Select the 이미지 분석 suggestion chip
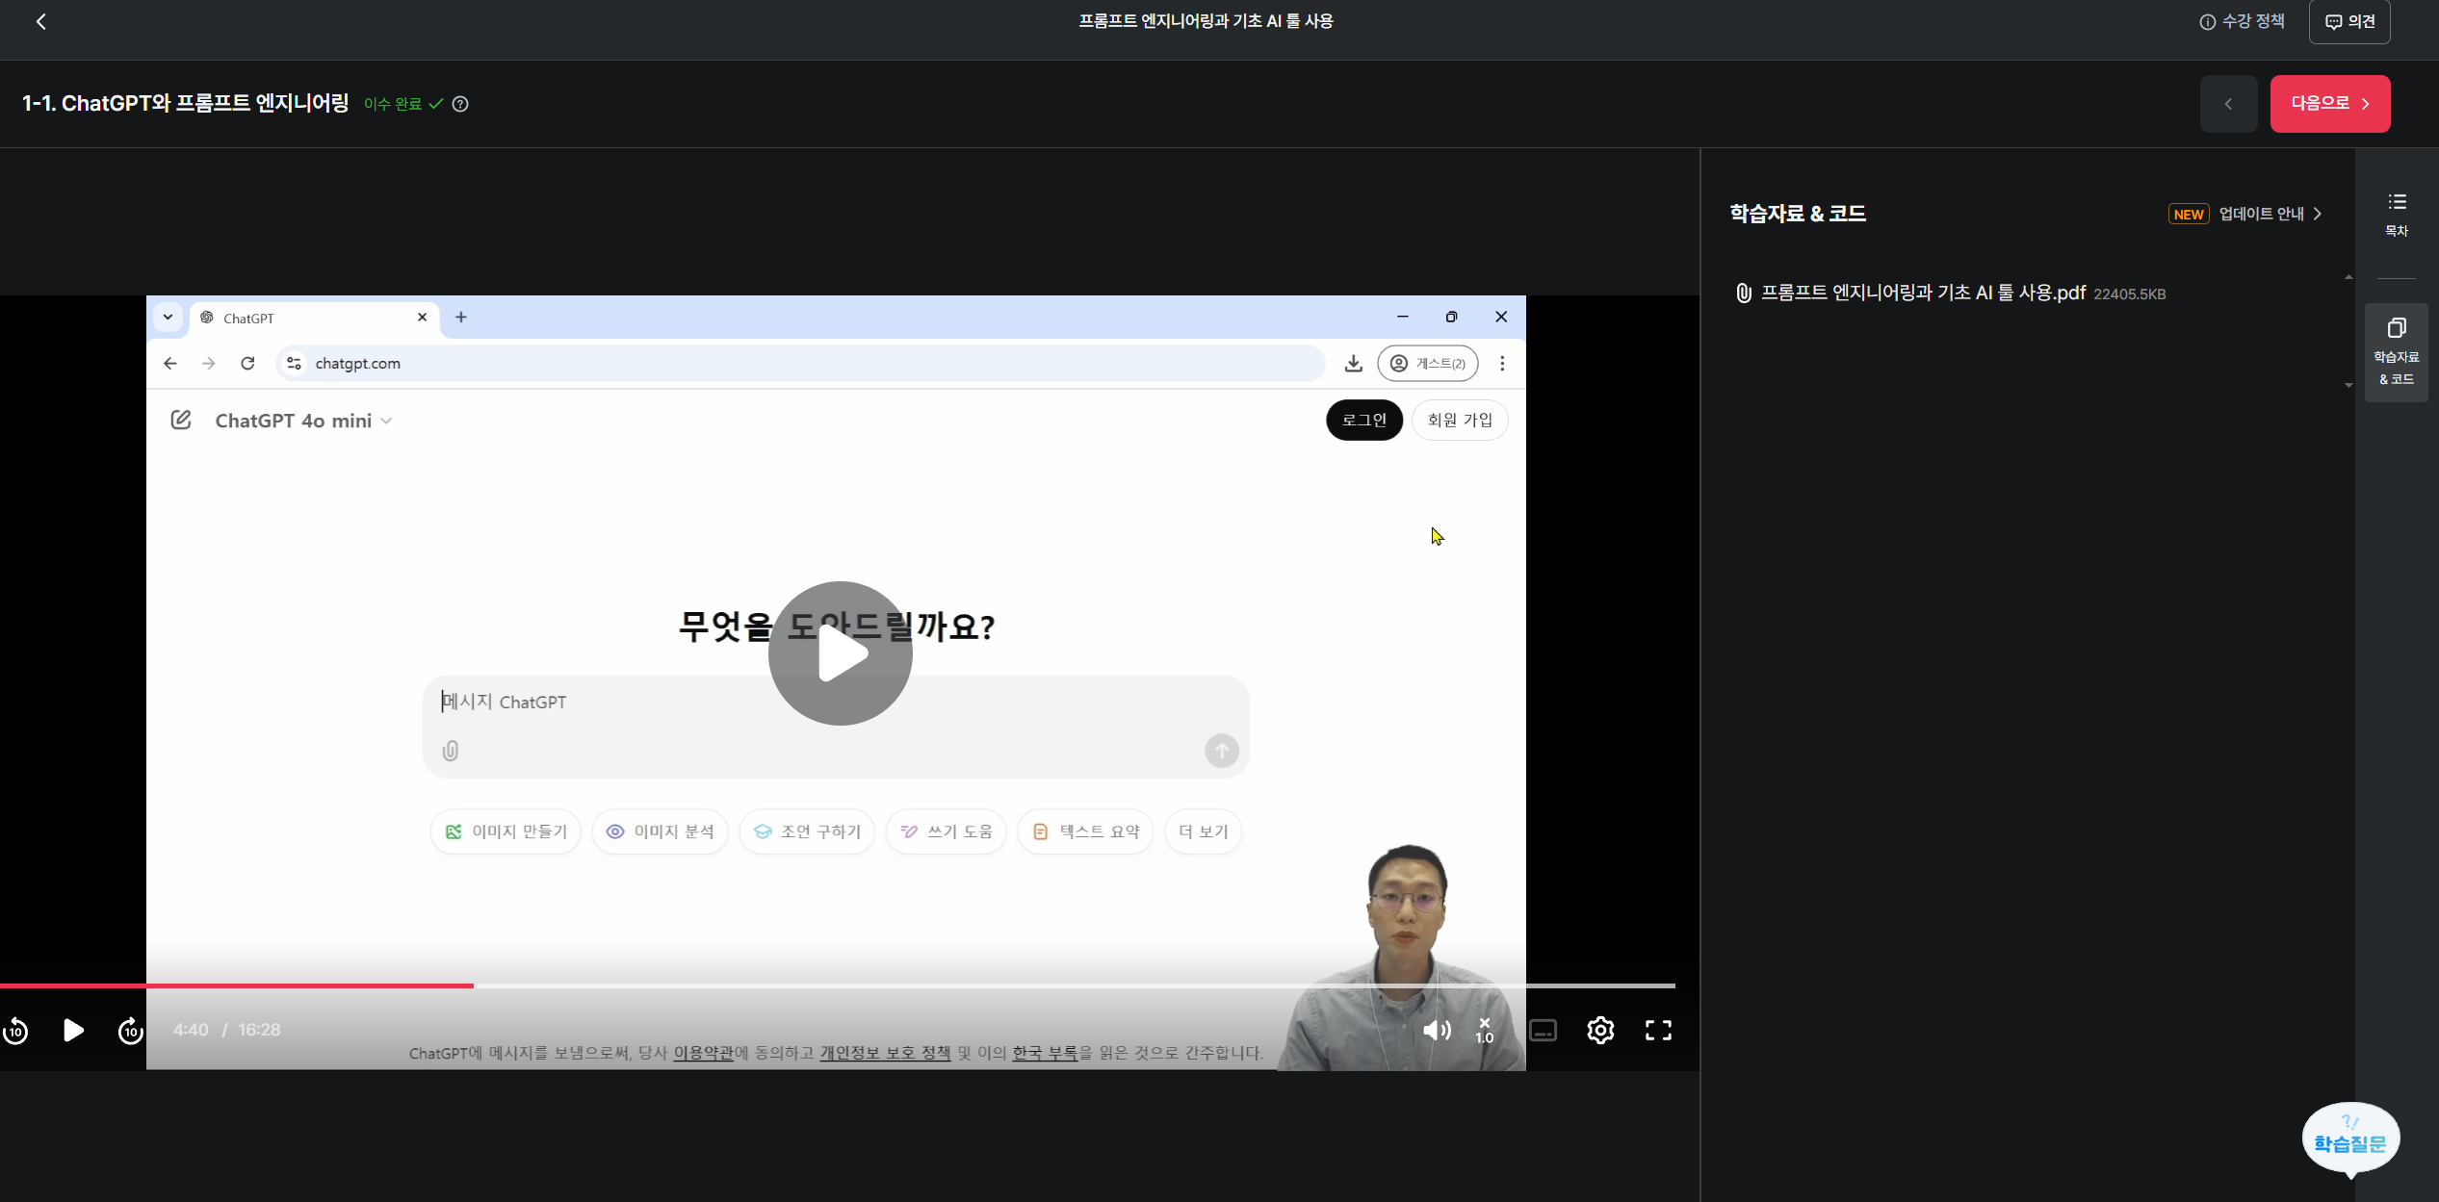 pyautogui.click(x=660, y=831)
